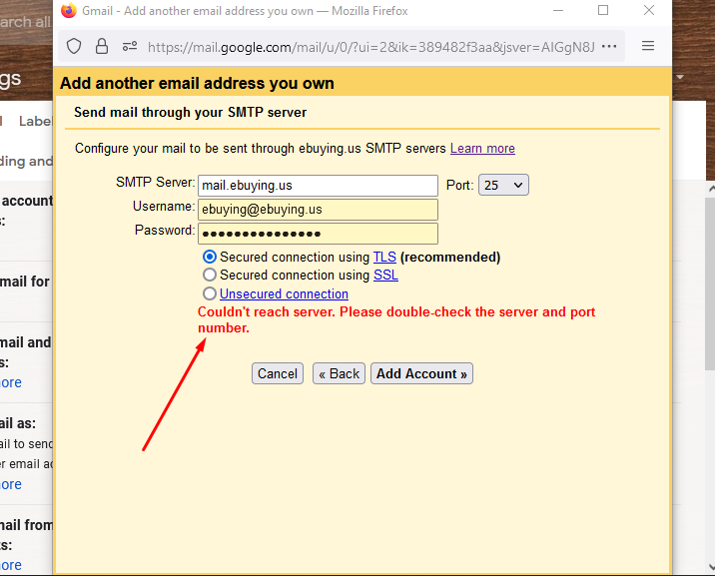The image size is (715, 576).
Task: Click the « Back button
Action: [x=339, y=373]
